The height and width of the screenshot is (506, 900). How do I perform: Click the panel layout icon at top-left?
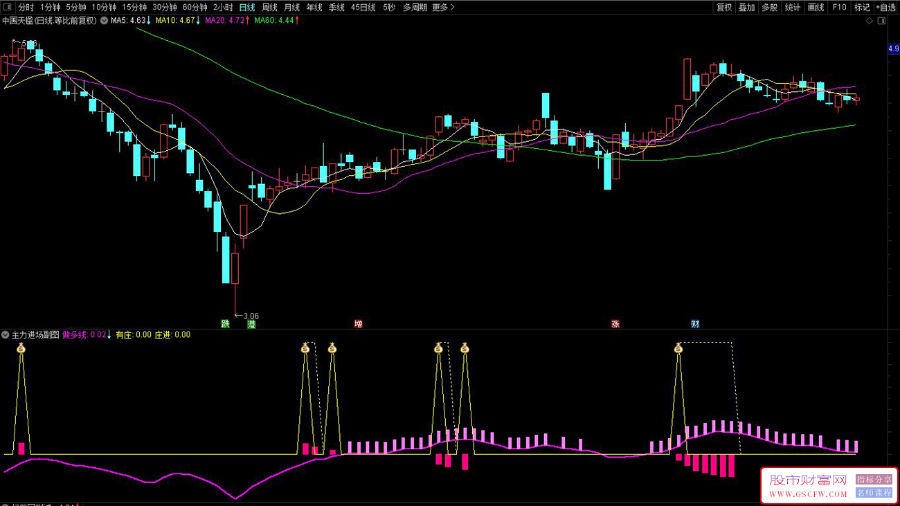tap(8, 8)
